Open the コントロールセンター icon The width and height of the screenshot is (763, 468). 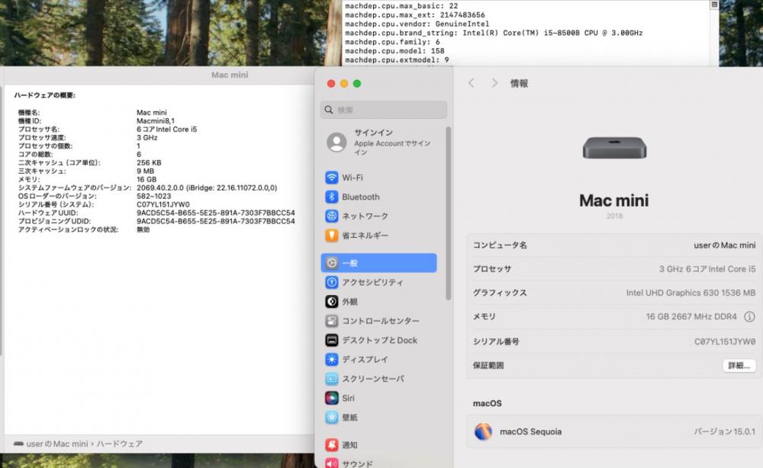click(331, 321)
